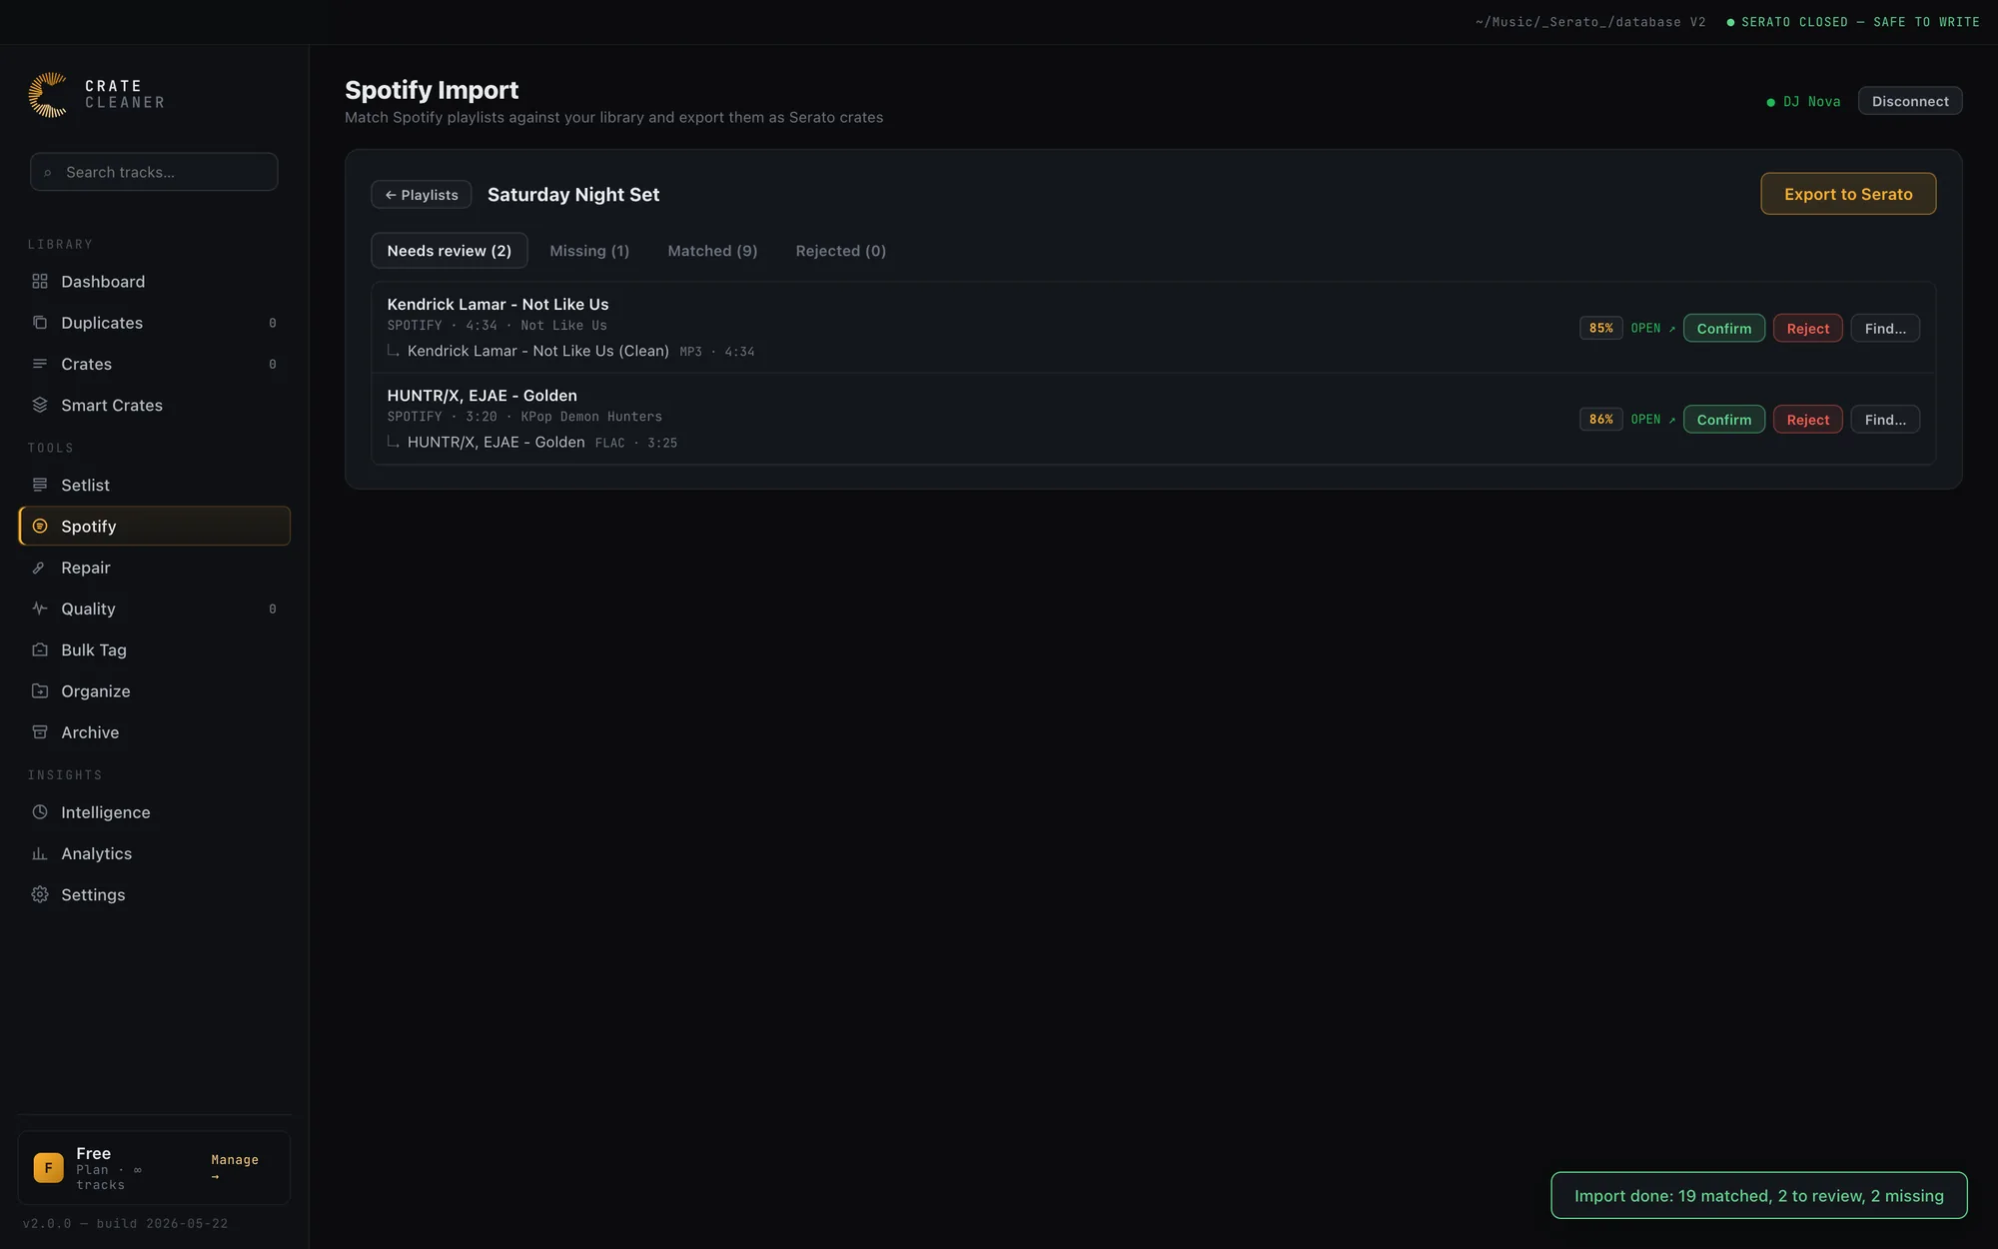The width and height of the screenshot is (1998, 1249).
Task: Click the Analytics bar chart icon
Action: tap(40, 853)
